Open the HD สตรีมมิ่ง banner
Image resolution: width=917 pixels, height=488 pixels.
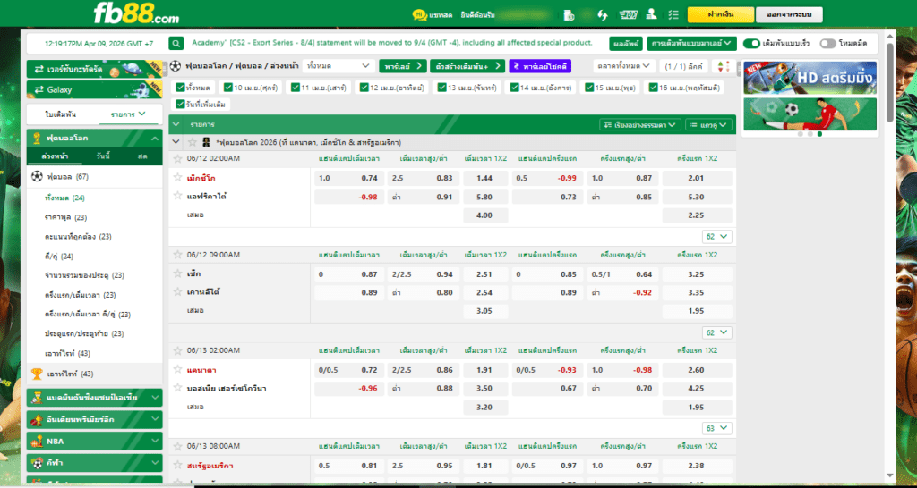coord(810,78)
